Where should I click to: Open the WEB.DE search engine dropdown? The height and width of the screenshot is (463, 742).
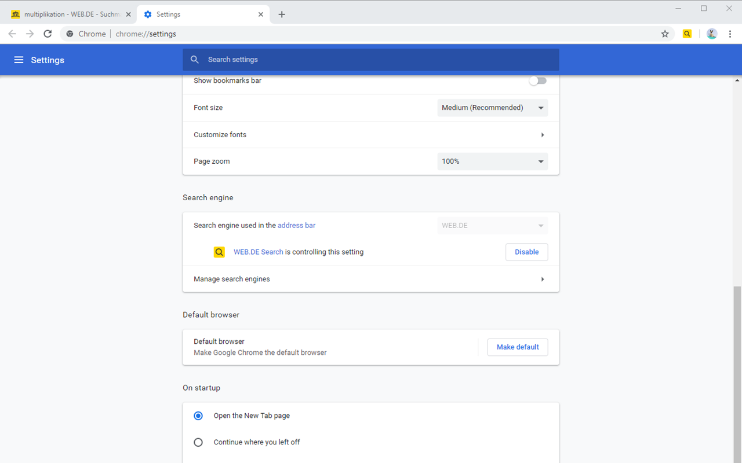click(x=492, y=226)
